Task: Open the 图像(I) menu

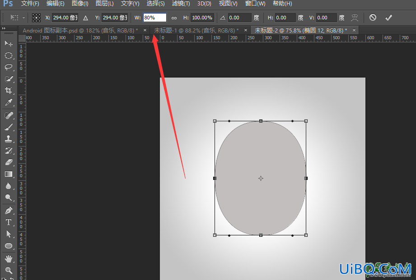Action: click(x=80, y=4)
